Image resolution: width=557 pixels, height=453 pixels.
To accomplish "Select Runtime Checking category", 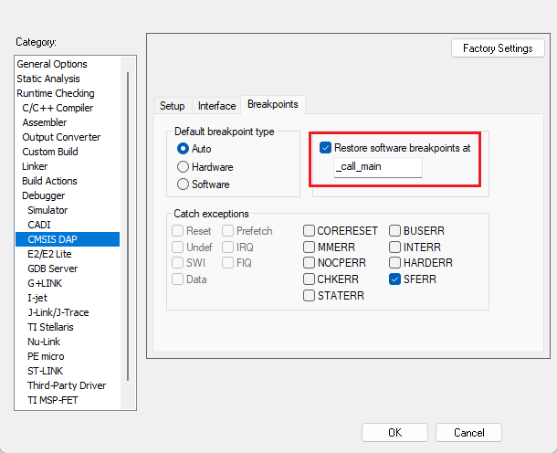I will point(68,93).
